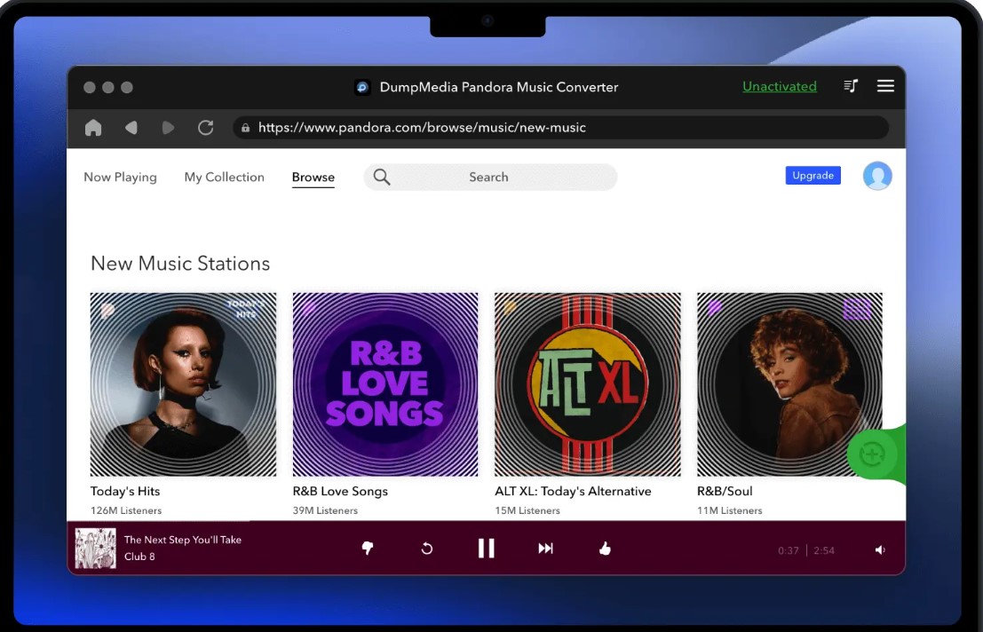Skip to the next track

pyautogui.click(x=545, y=549)
